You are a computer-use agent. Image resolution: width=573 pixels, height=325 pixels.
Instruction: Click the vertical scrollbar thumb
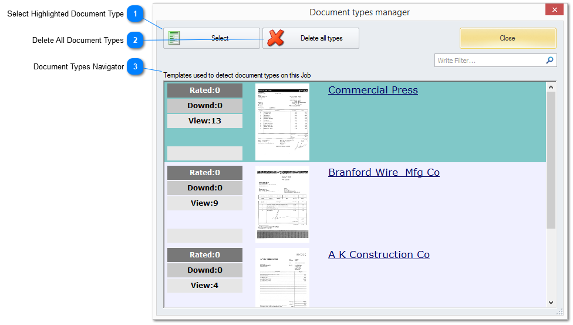[551, 160]
